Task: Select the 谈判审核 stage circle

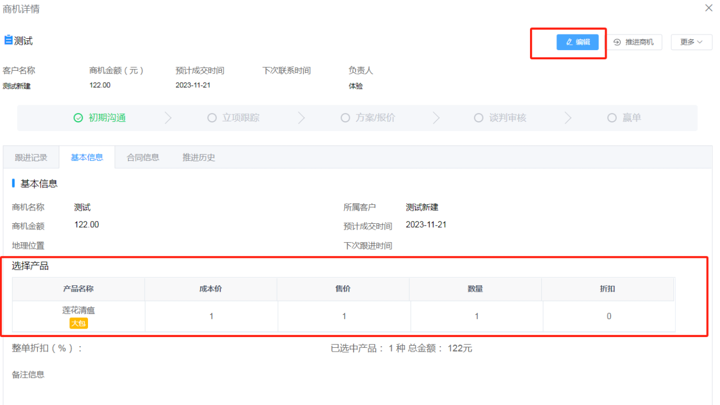Action: pos(478,118)
